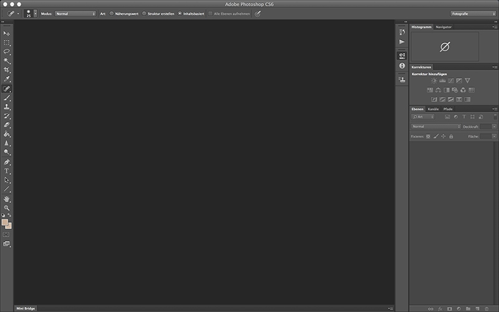Open the Korrekturen panel menu
499x312 pixels.
click(x=495, y=67)
